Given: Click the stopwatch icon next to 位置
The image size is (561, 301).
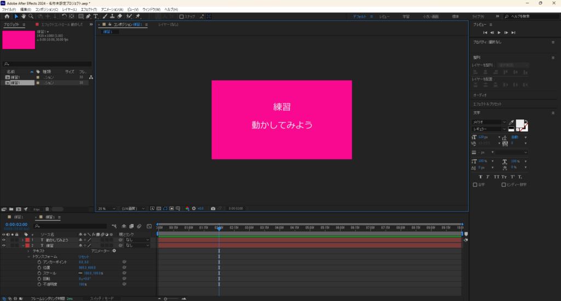Looking at the screenshot, I should pyautogui.click(x=39, y=268).
